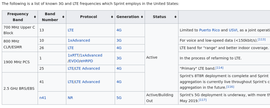Sort by Generation using its arrow icon

(142, 17)
